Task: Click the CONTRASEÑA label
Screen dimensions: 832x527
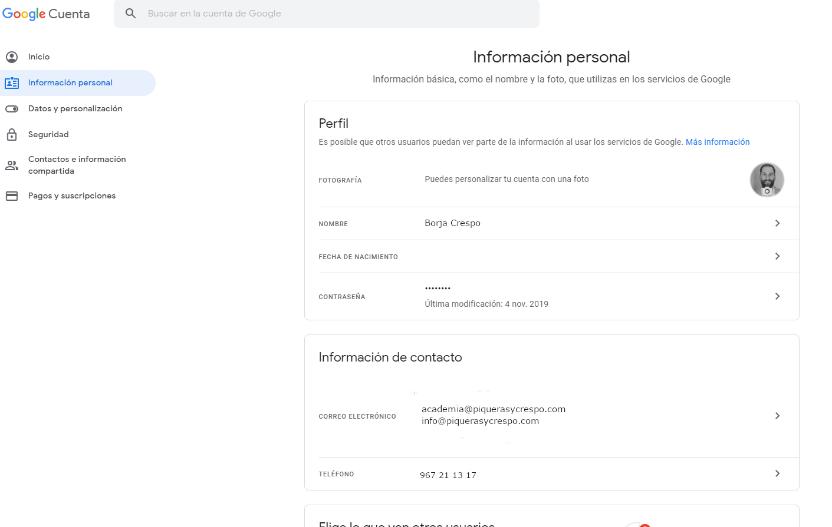Action: click(341, 297)
